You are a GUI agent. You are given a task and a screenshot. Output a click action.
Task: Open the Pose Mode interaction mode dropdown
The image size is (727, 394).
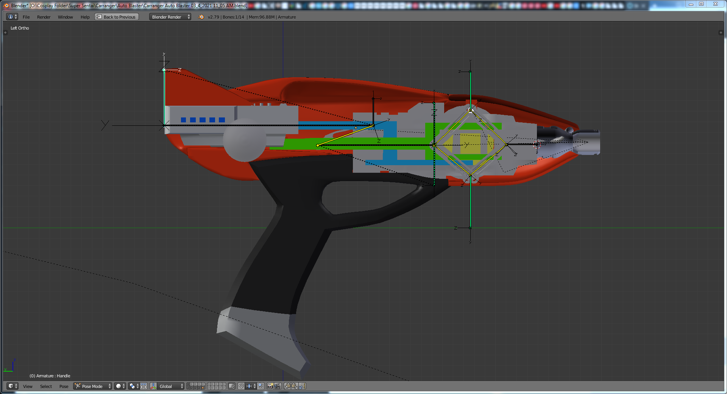pyautogui.click(x=93, y=386)
